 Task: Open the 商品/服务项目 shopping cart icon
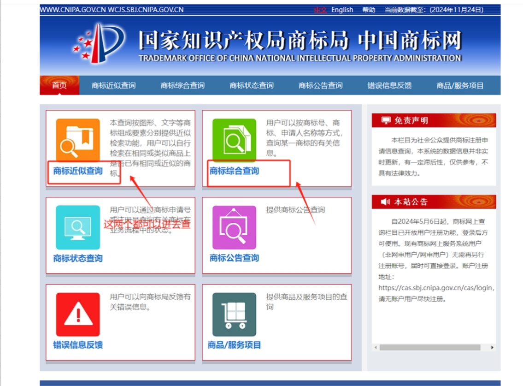tap(234, 315)
